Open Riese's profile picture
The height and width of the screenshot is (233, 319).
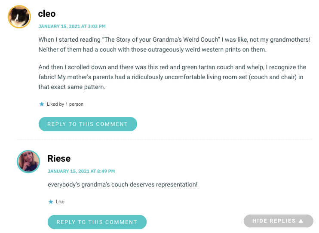pyautogui.click(x=28, y=162)
